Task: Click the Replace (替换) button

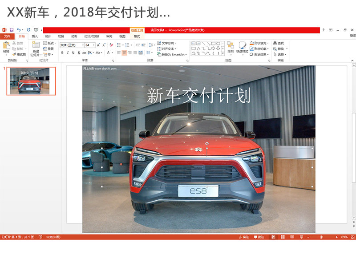Action: tap(280, 49)
